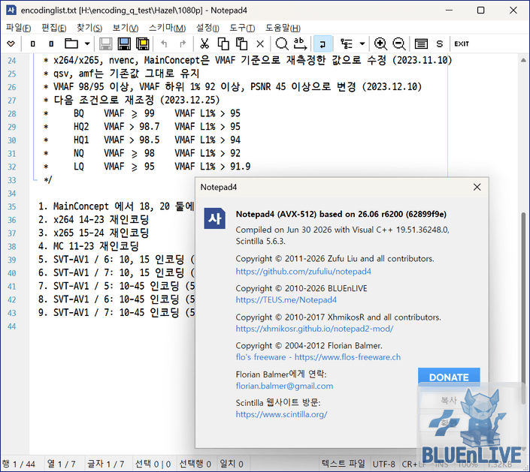Cut selection with the scissors icon
The width and height of the screenshot is (530, 472).
[204, 44]
